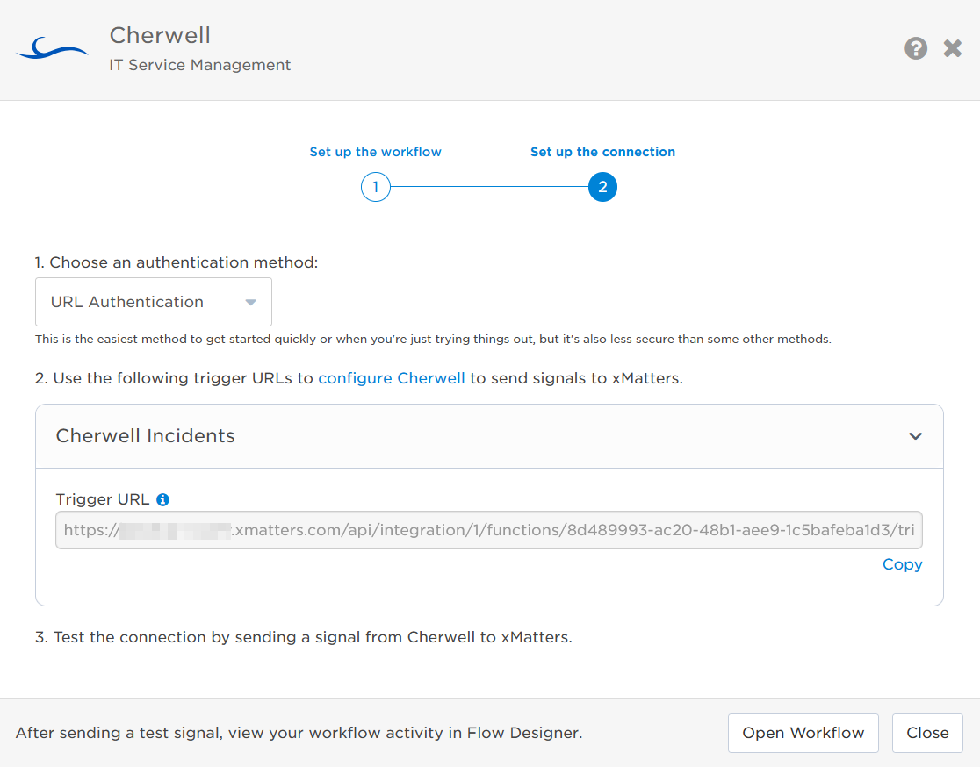Go to step 1 circle
The width and height of the screenshot is (980, 767).
(x=375, y=187)
